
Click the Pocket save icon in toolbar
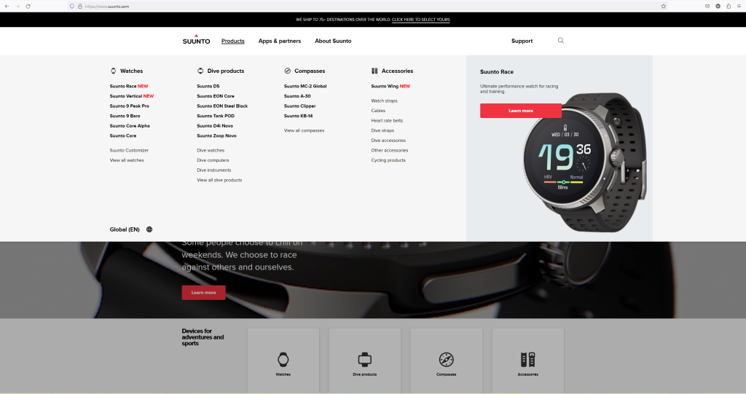[707, 6]
